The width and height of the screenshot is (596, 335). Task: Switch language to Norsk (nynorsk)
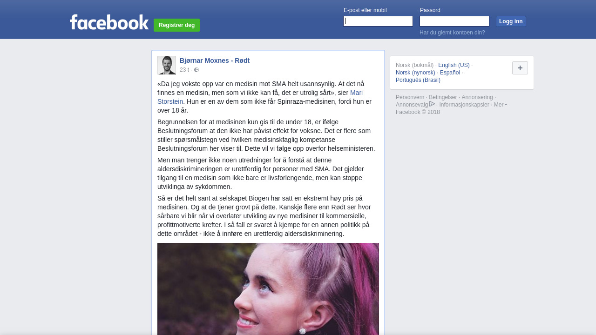pyautogui.click(x=415, y=73)
